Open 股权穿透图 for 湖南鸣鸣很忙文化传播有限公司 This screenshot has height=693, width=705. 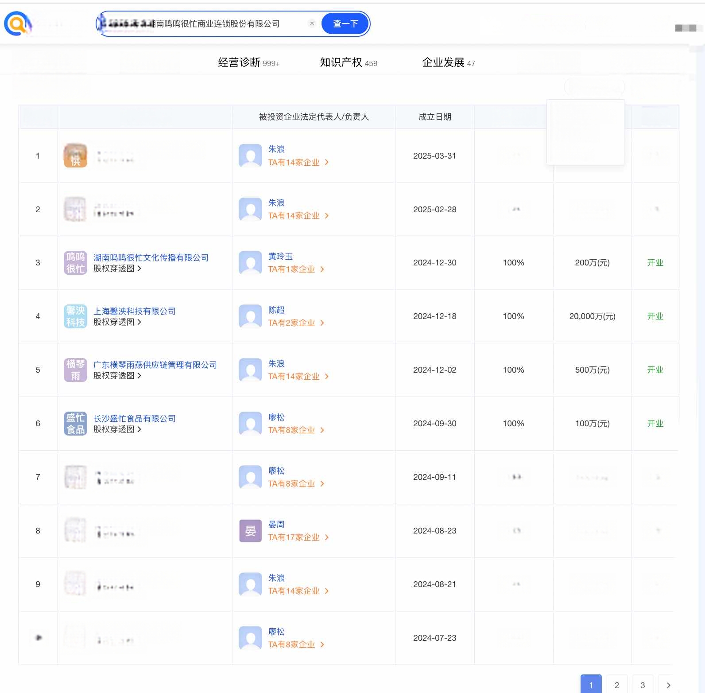(117, 269)
